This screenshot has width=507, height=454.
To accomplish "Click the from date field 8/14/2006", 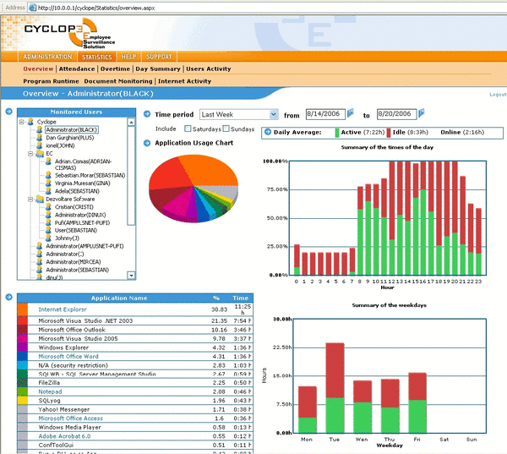I will tap(324, 114).
